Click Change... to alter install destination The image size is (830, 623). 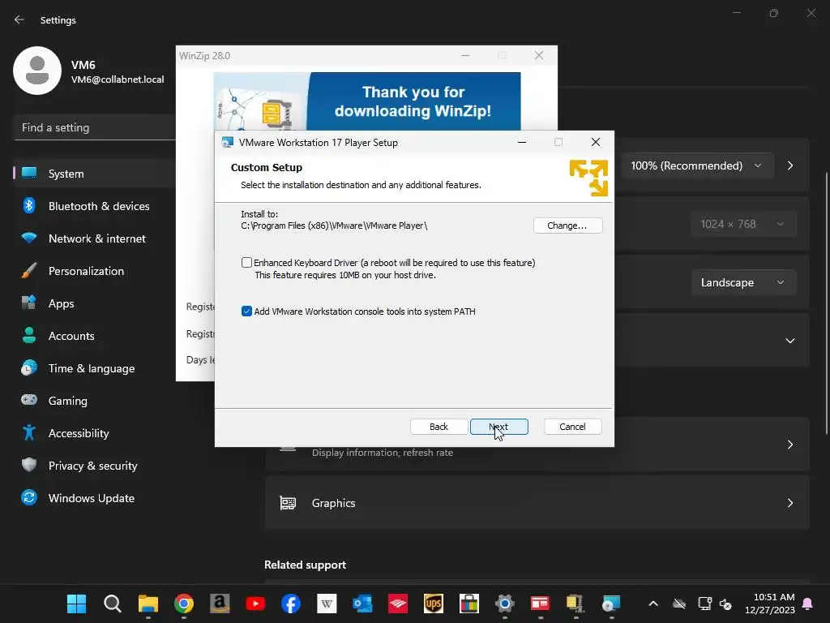coord(567,226)
